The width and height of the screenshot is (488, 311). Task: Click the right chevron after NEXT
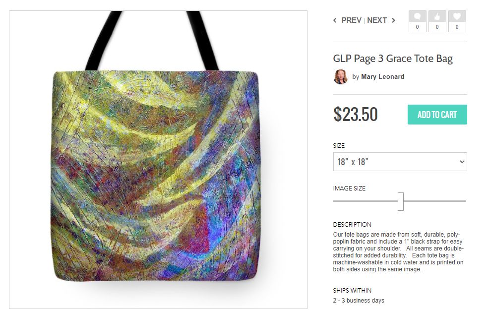[x=393, y=20]
